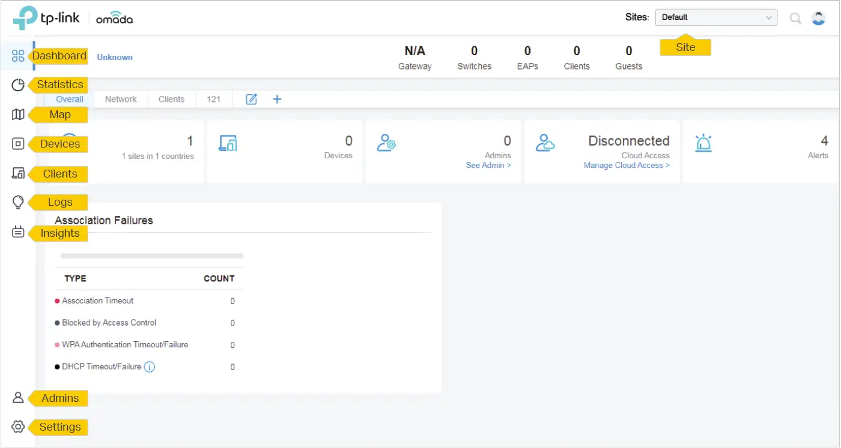Viewport: 841px width, 448px height.
Task: Click the EAPs count in the header
Action: [x=527, y=58]
